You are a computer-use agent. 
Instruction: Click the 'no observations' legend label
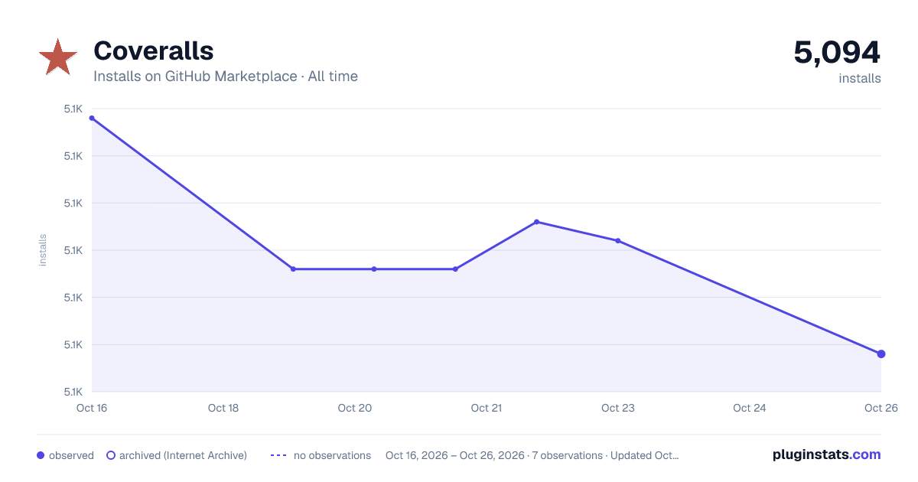coord(332,455)
